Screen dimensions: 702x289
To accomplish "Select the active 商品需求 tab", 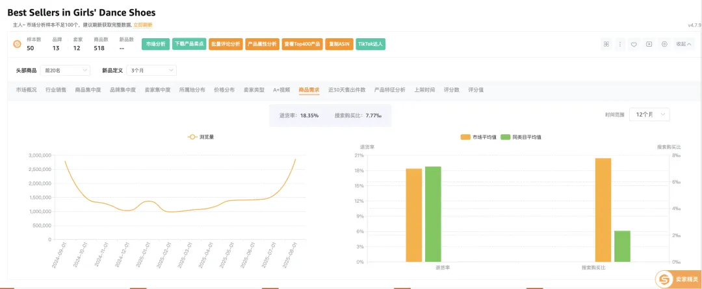I will [x=309, y=89].
